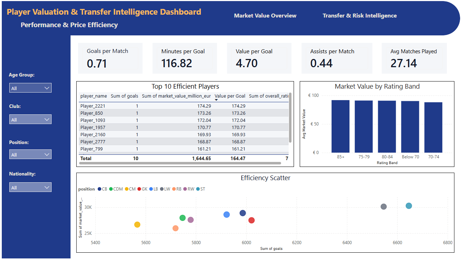Click the CB color swatch in legend
Image resolution: width=463 pixels, height=262 pixels.
click(x=100, y=189)
